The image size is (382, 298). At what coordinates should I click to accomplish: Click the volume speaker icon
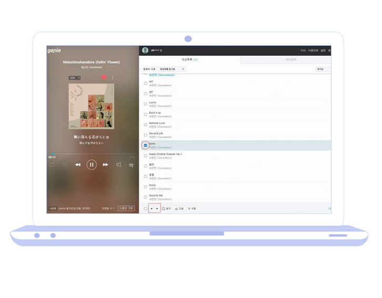click(118, 165)
